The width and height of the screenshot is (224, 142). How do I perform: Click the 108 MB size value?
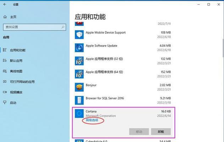click(x=166, y=32)
